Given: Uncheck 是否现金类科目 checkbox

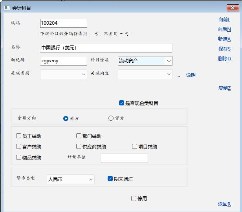Looking at the screenshot, I should coord(122,103).
